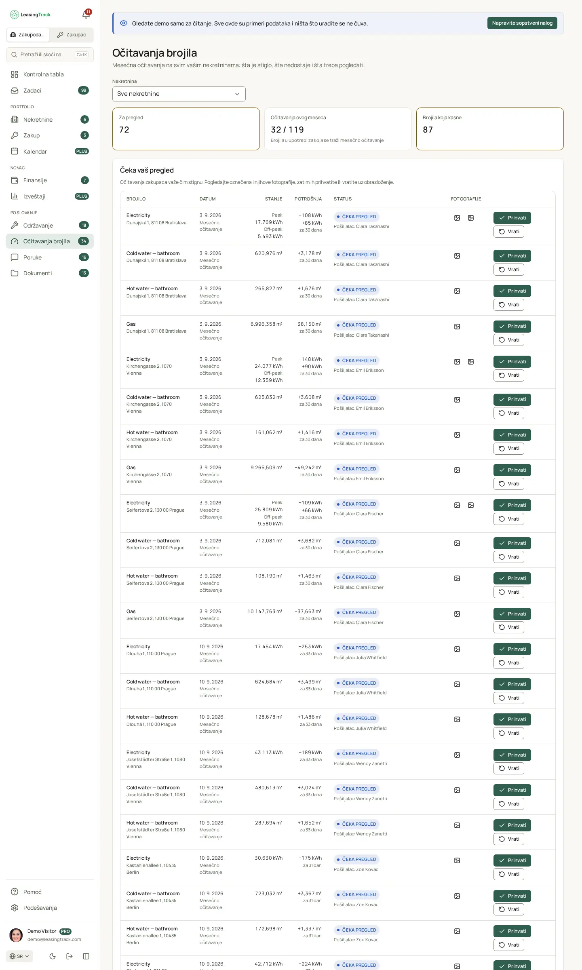Screen dimensions: 582x970
Task: Navigate to Finansije
Action: pos(50,180)
